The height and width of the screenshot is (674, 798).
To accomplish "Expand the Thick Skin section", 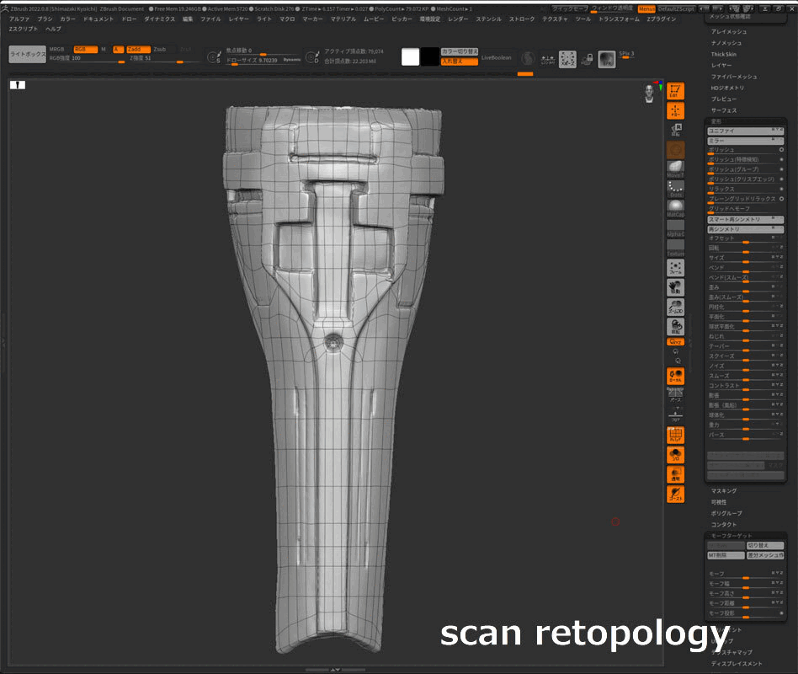I will click(x=724, y=54).
